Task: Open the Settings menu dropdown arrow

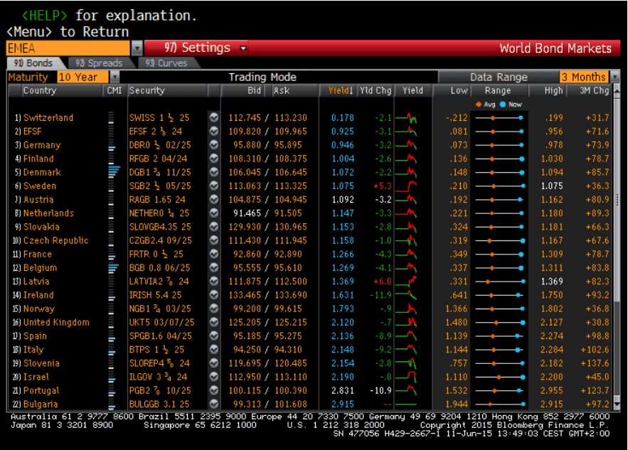Action: (x=243, y=48)
